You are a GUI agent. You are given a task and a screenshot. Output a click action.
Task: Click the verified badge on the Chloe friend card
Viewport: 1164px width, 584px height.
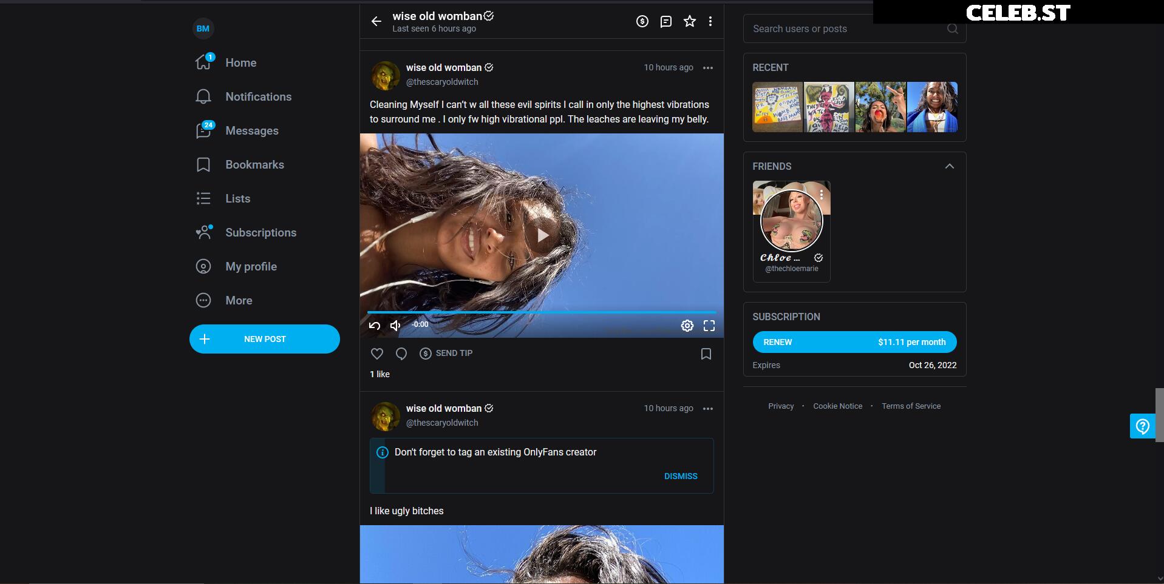click(x=819, y=258)
